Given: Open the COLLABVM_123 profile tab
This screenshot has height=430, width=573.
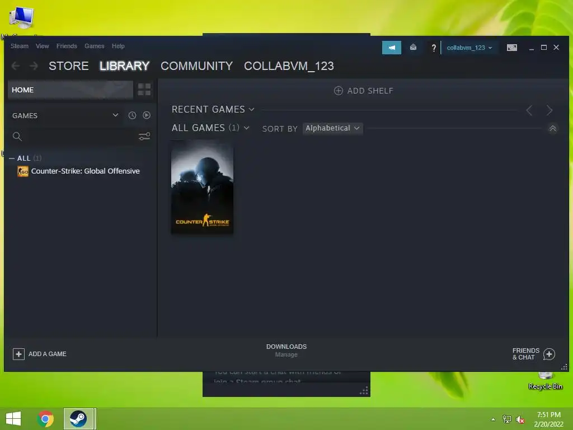Looking at the screenshot, I should pyautogui.click(x=289, y=66).
